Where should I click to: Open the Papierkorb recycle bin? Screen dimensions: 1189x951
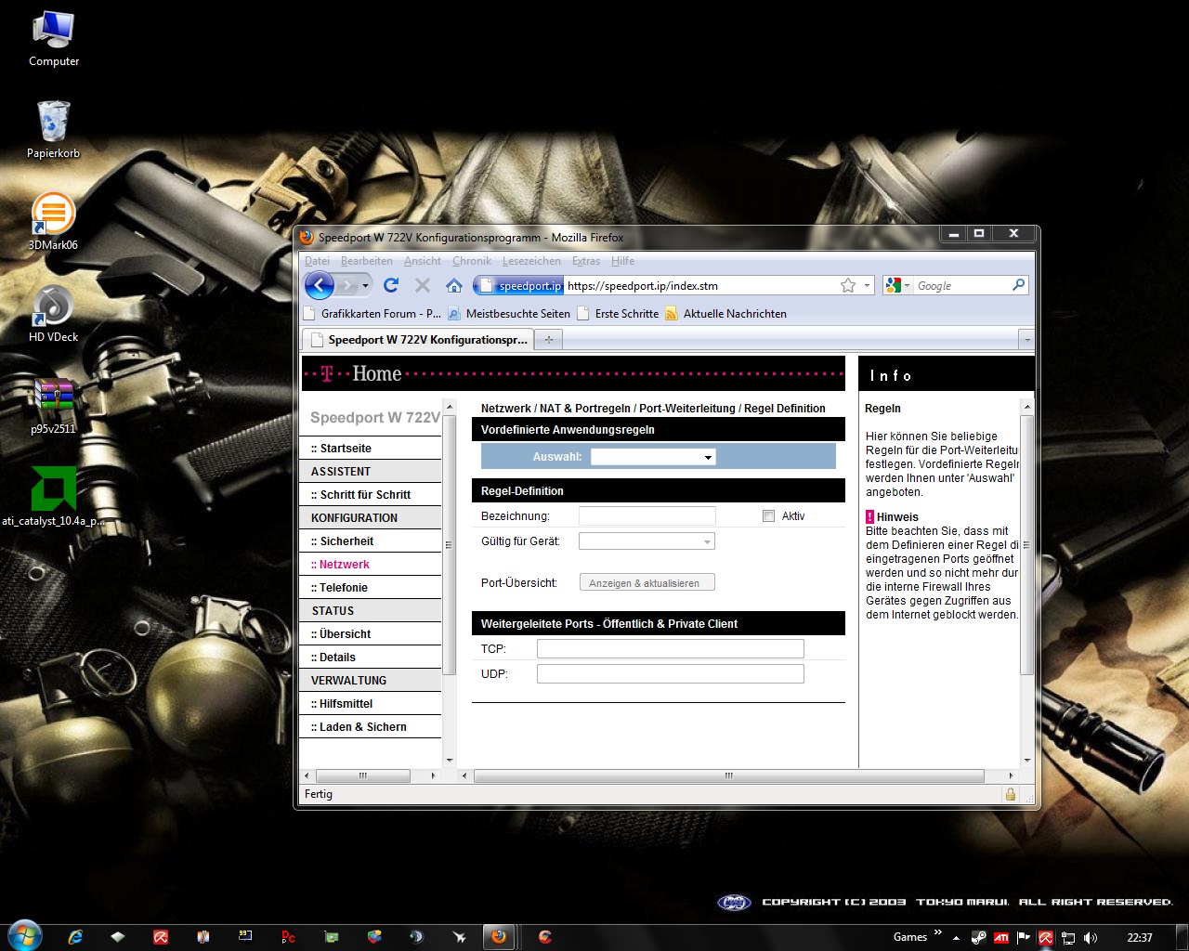click(x=53, y=123)
